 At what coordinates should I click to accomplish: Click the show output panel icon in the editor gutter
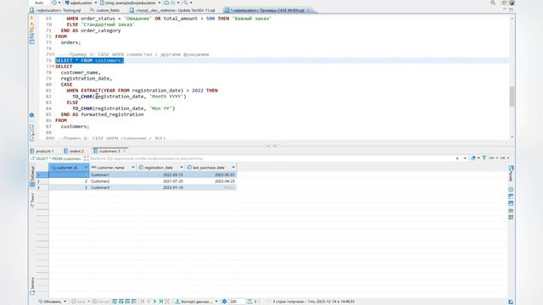(32, 127)
